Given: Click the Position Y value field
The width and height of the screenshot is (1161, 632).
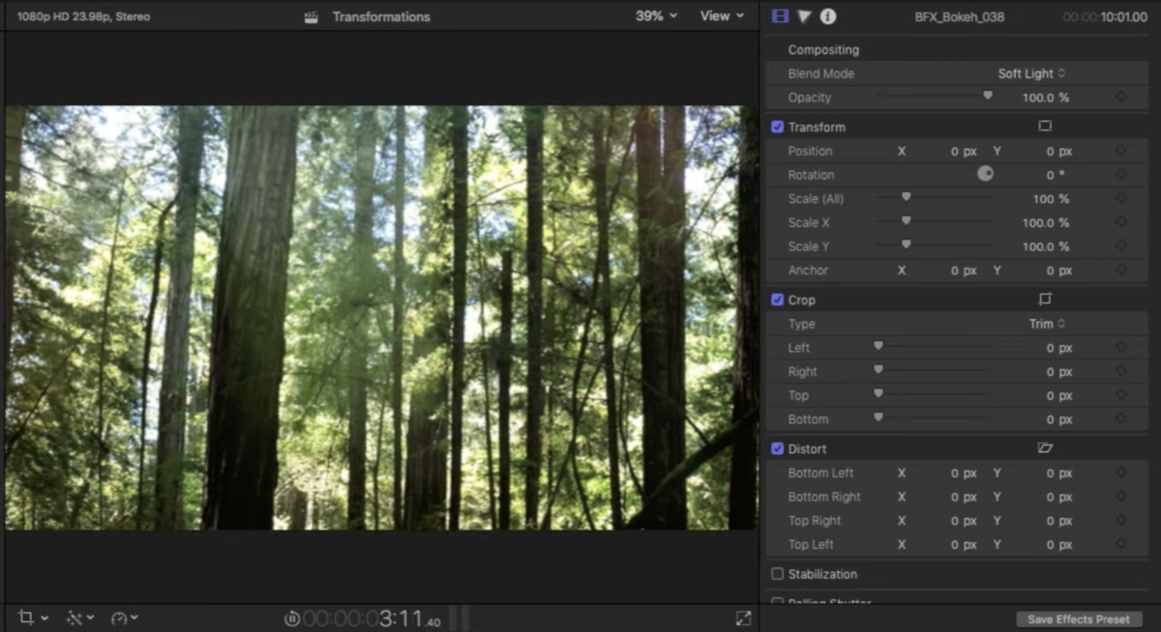Looking at the screenshot, I should 1059,151.
